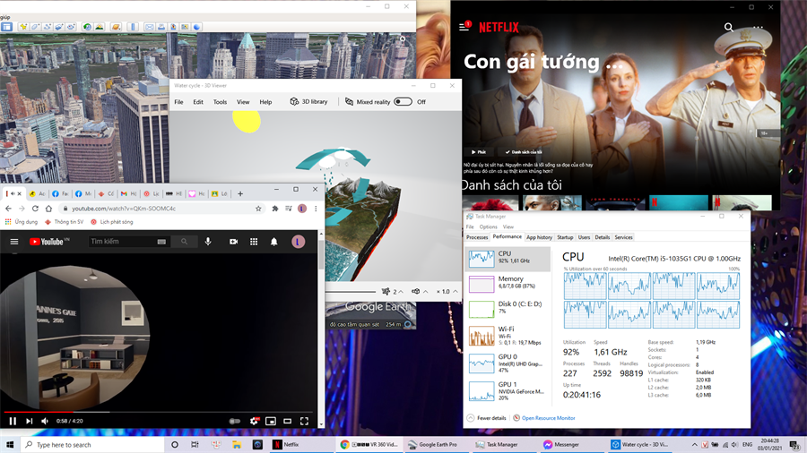Open new Chrome tab with plus
807x453 pixels.
(239, 193)
